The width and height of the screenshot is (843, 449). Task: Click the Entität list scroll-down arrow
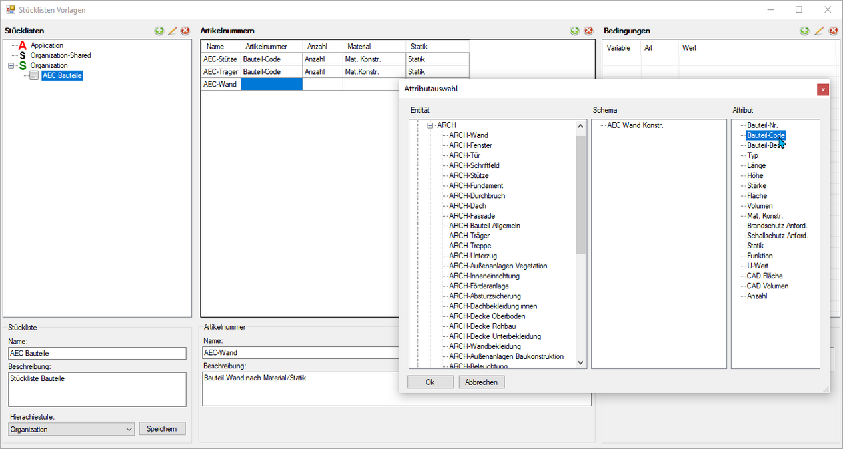pyautogui.click(x=580, y=363)
